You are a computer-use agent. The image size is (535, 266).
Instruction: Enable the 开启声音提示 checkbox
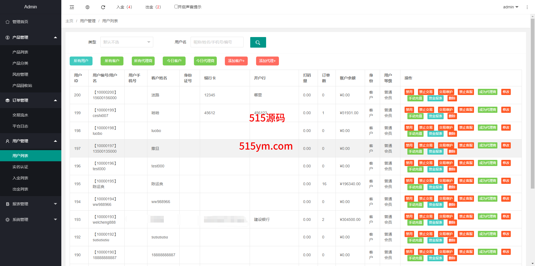pos(176,7)
